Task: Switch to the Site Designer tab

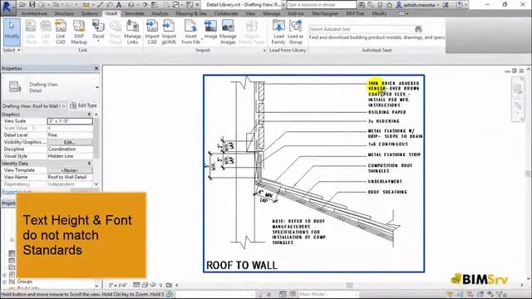Action: 325,13
